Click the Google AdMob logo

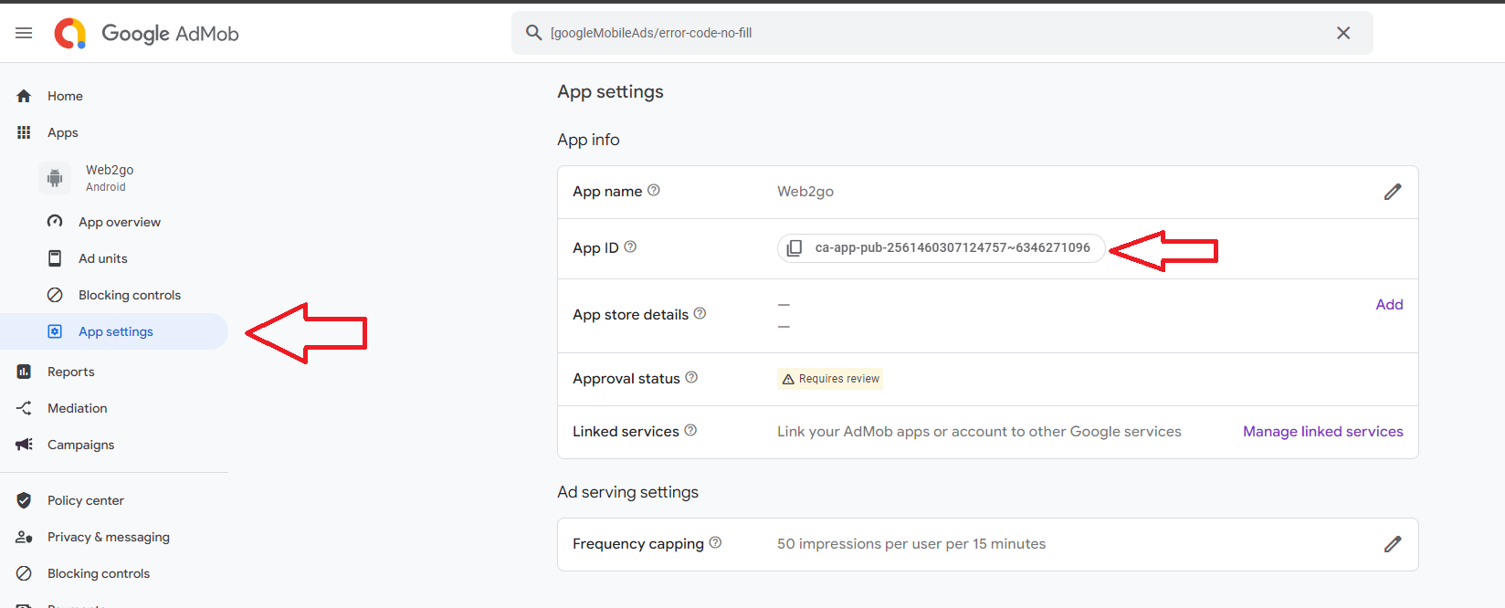147,33
